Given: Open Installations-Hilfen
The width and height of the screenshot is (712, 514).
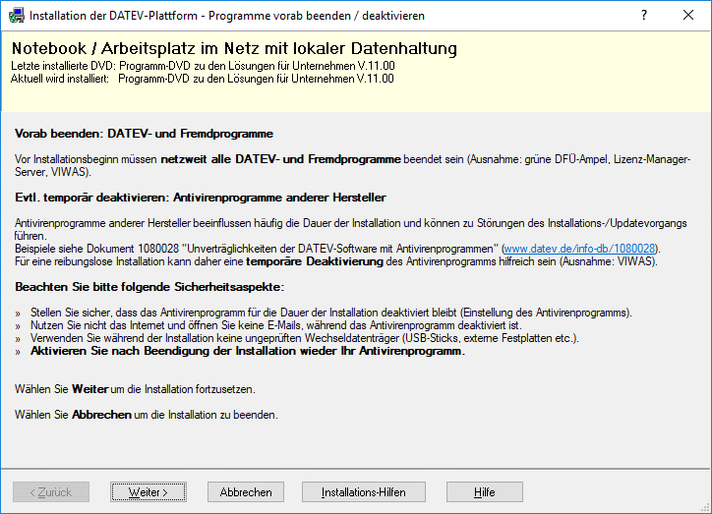Looking at the screenshot, I should coord(363,491).
